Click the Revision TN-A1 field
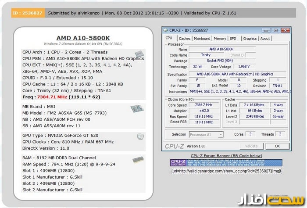This screenshot has height=208, width=307. (x=278, y=86)
